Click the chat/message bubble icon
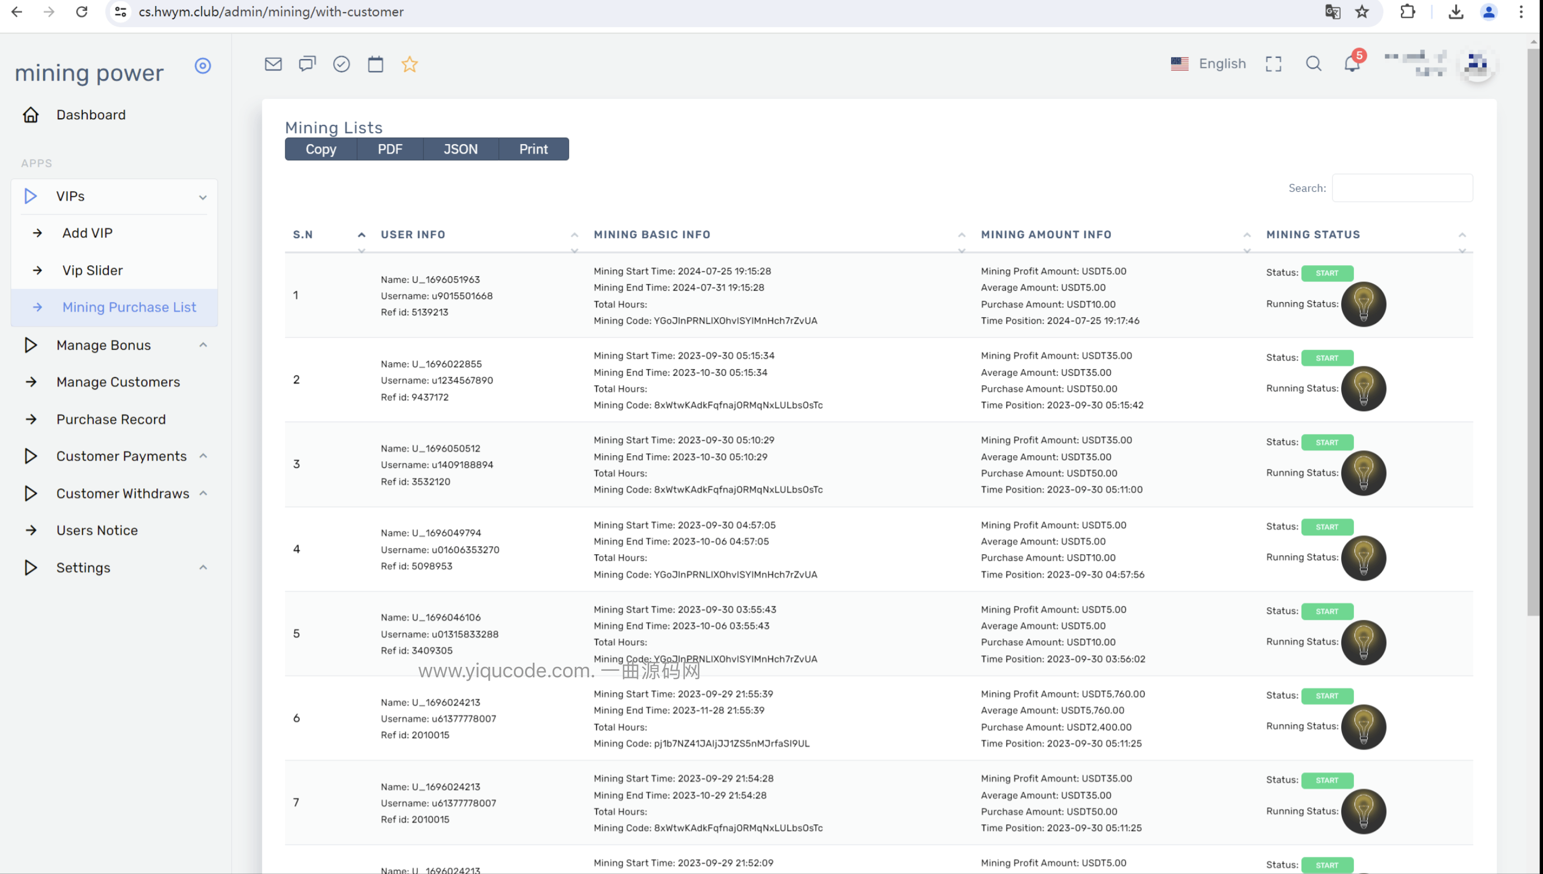 pyautogui.click(x=307, y=64)
